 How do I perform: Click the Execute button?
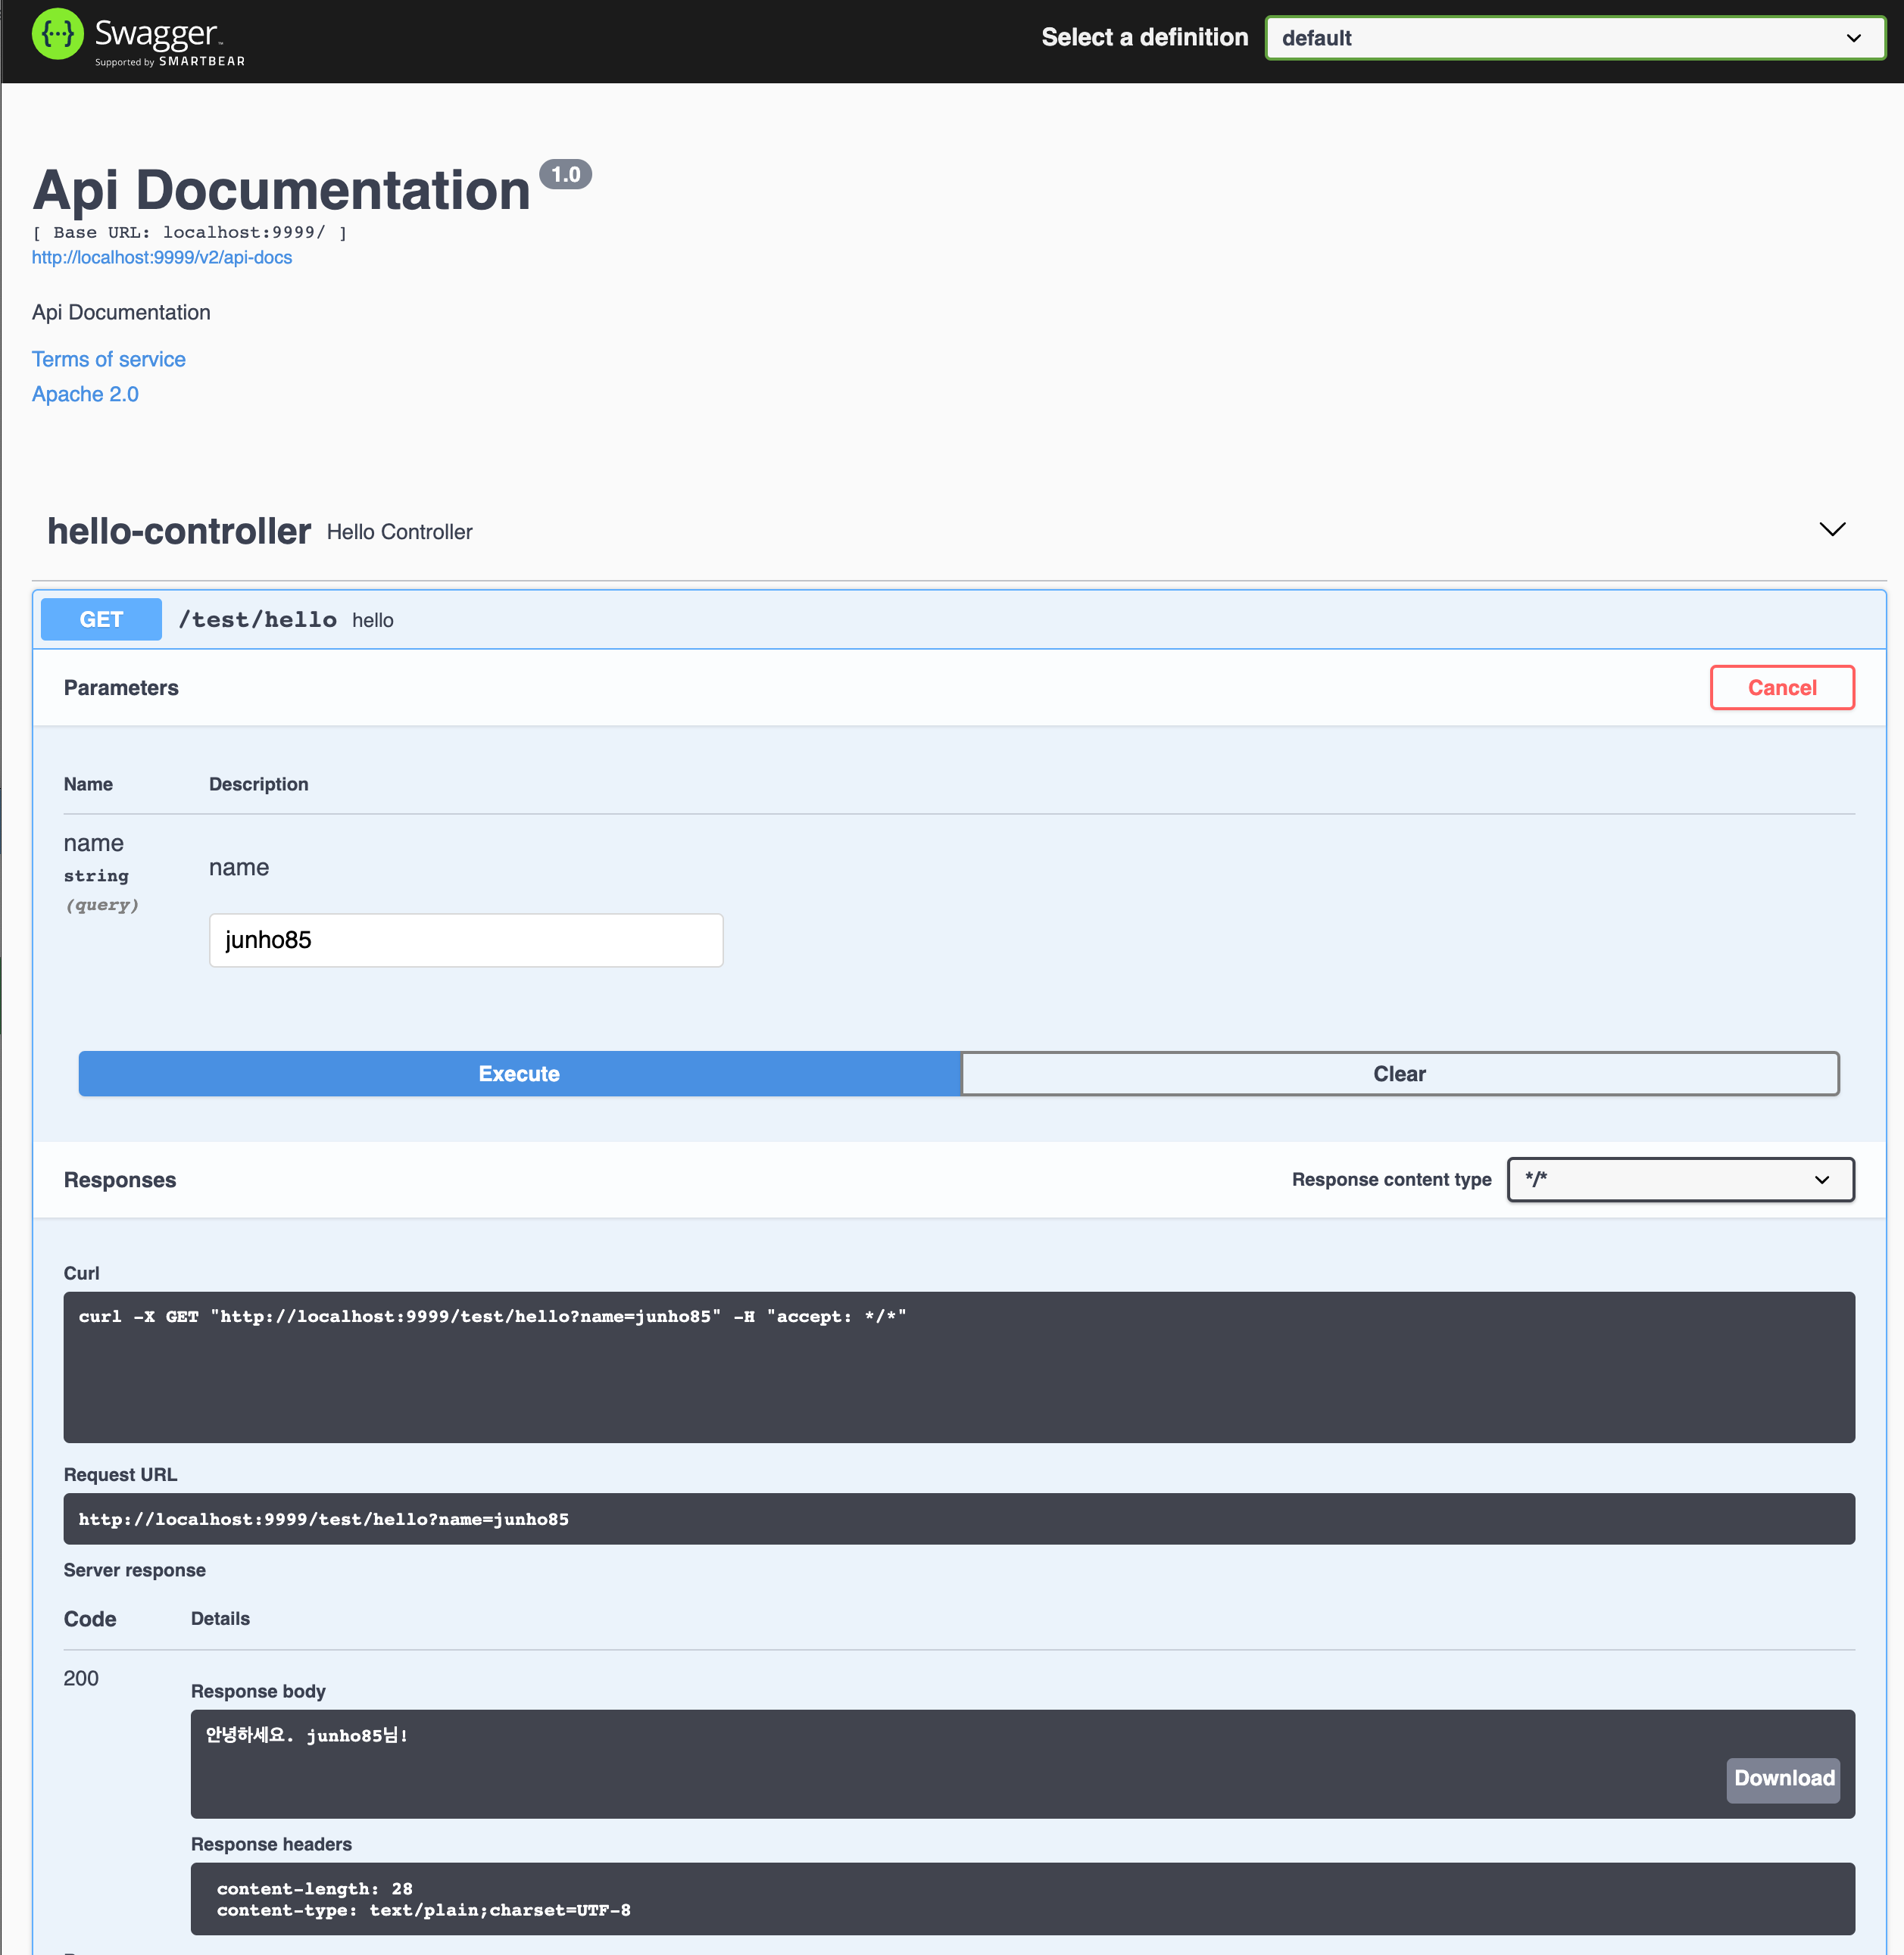coord(519,1074)
